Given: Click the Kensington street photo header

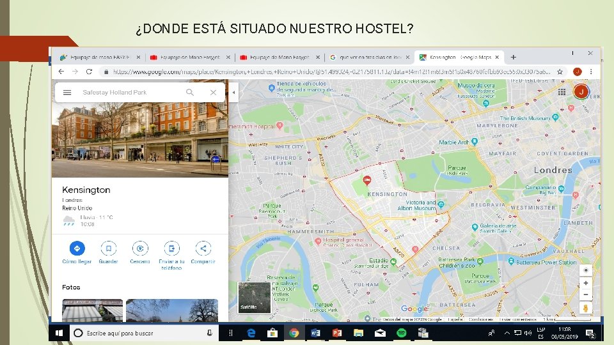Looking at the screenshot, I should point(140,140).
